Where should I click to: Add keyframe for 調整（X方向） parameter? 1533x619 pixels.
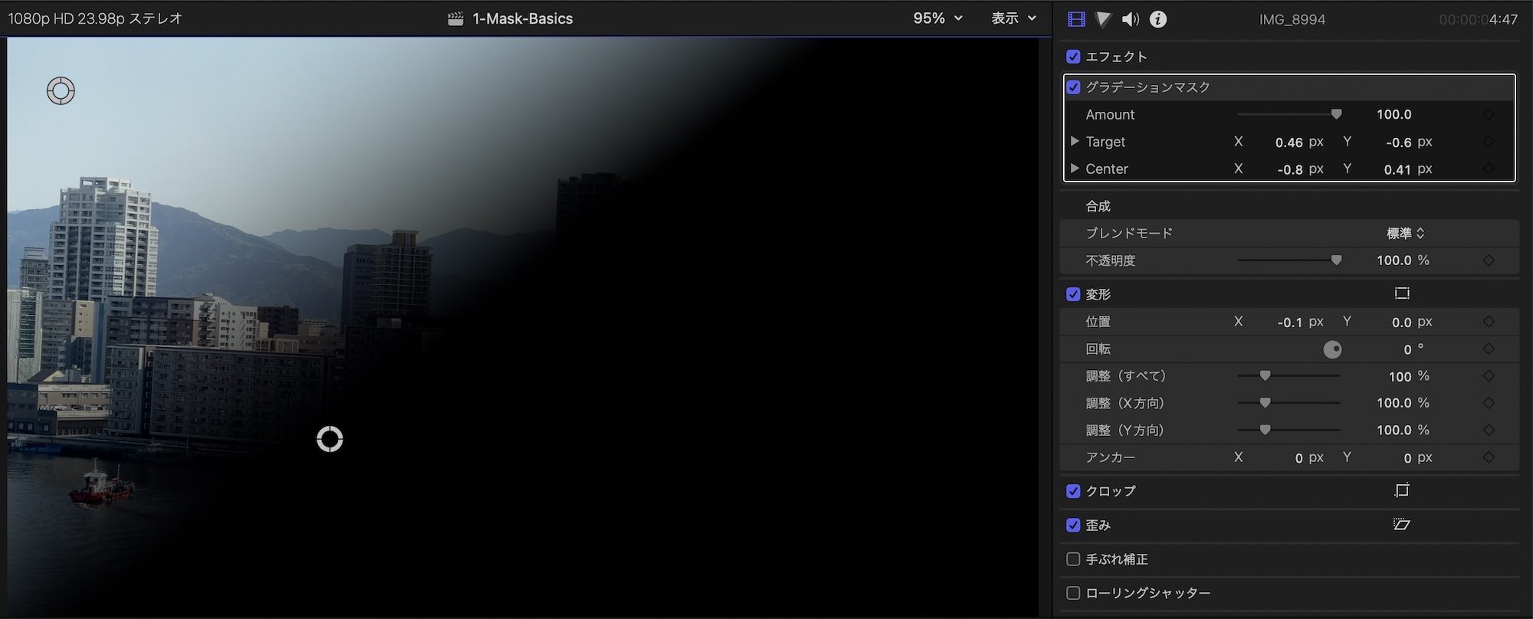tap(1489, 403)
